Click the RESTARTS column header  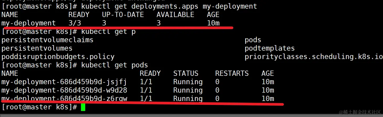click(232, 73)
